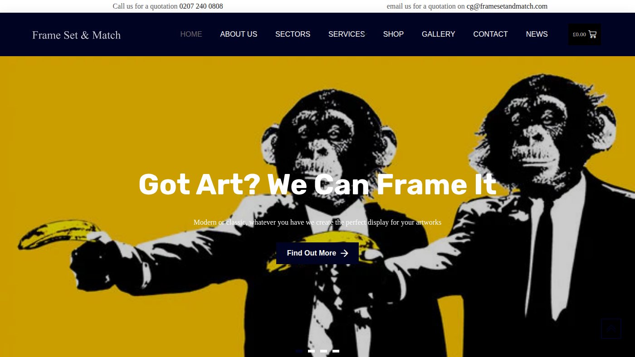Select the second slider dot

(x=311, y=351)
